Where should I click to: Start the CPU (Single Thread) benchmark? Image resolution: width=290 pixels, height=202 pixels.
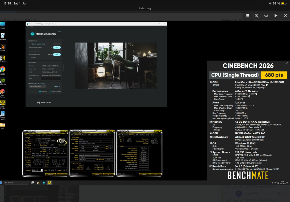click(57, 54)
